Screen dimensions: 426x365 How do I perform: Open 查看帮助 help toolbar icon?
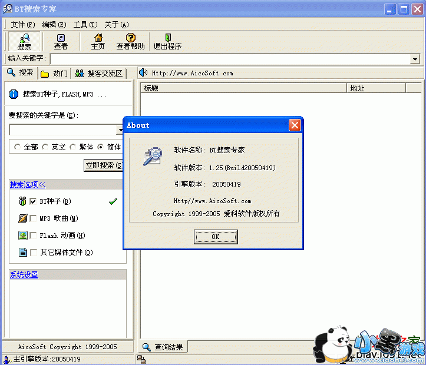click(x=130, y=41)
